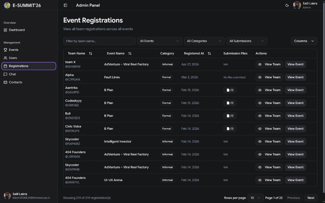This screenshot has height=203, width=325.
Task: Sort by Event Name arrows icon
Action: point(130,53)
